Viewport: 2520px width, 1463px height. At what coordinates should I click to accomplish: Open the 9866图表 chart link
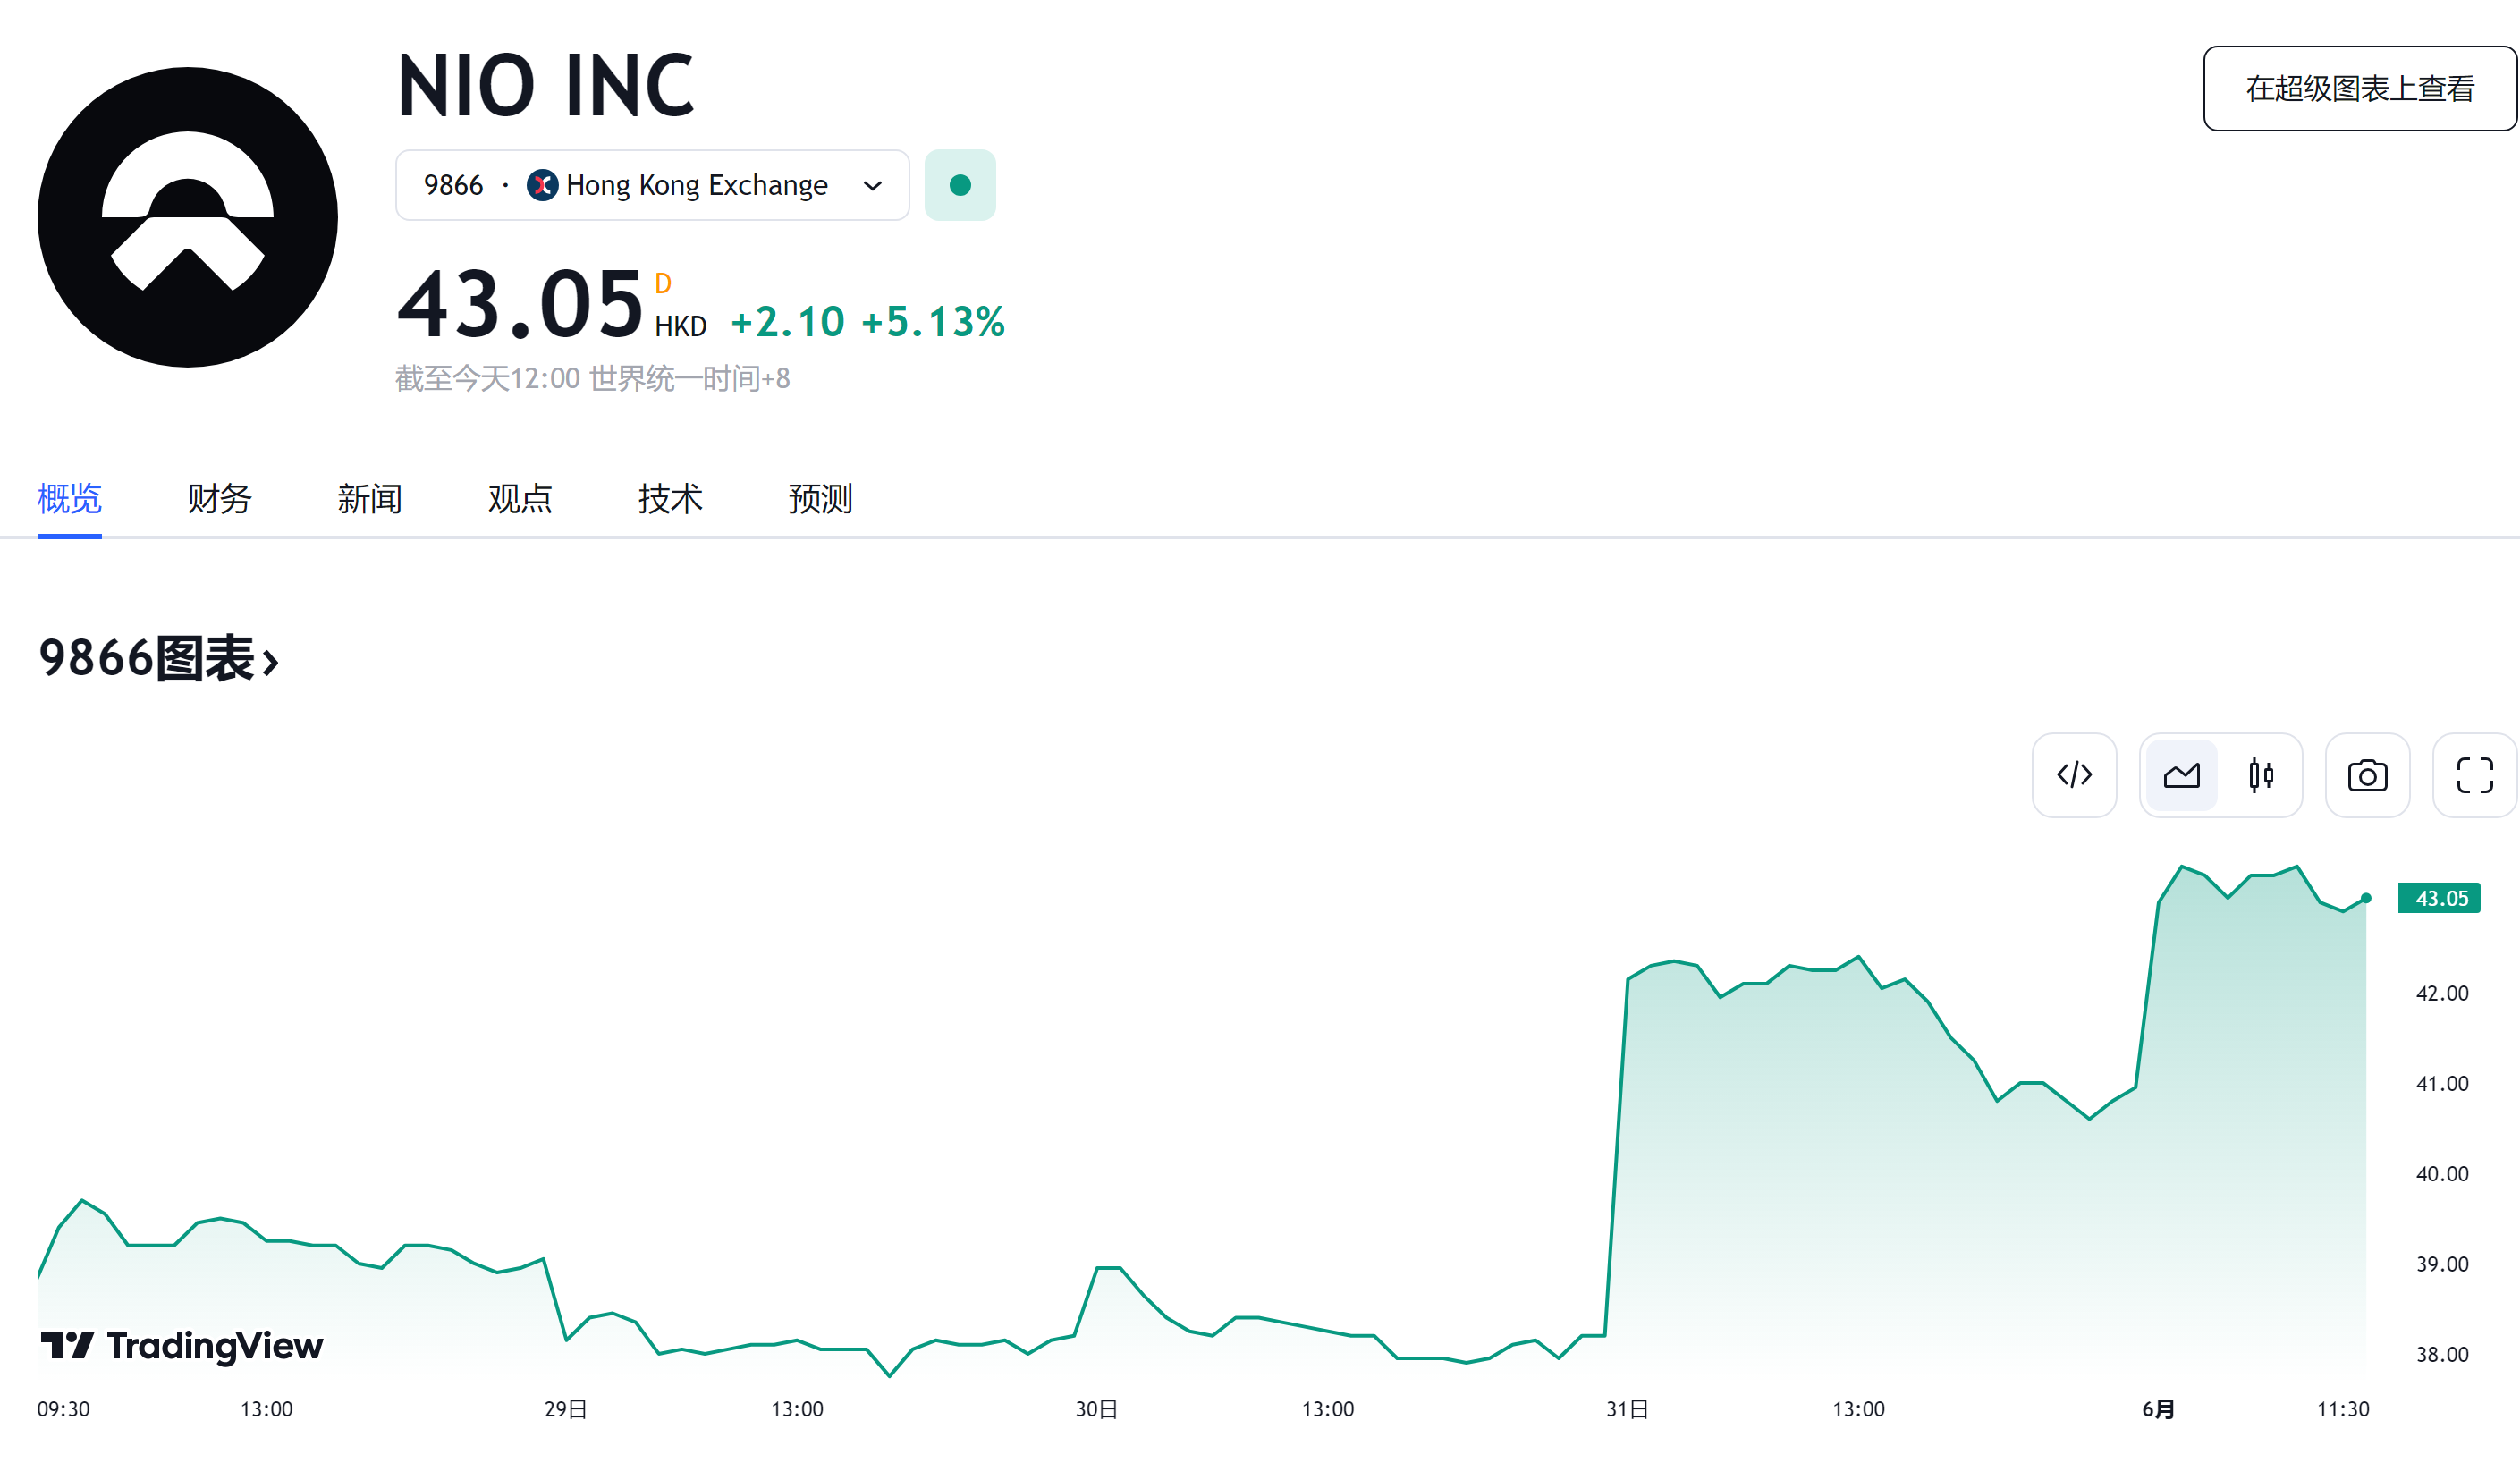(158, 659)
